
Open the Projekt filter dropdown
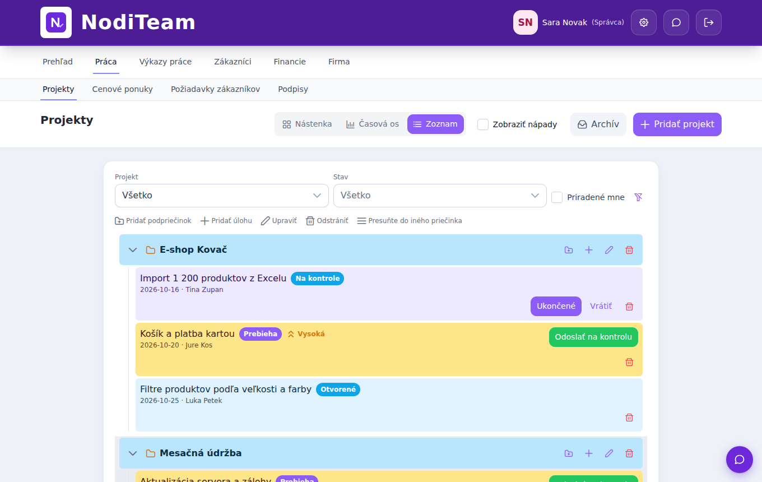pos(222,196)
